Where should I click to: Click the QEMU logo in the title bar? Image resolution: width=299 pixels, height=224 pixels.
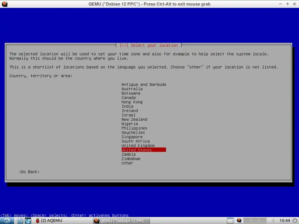pos(5,4)
